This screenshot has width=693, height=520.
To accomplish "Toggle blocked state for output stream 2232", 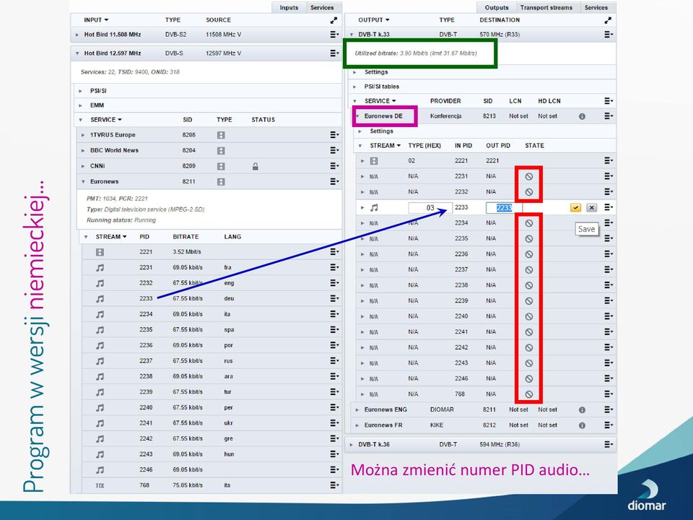I will click(528, 192).
